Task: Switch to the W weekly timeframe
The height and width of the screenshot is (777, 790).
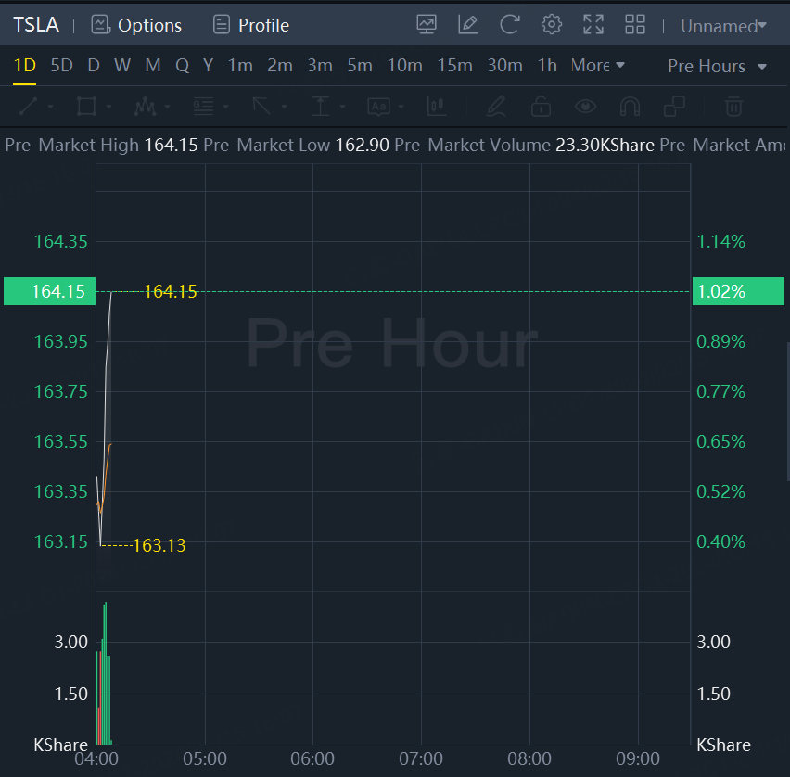Action: [x=122, y=66]
